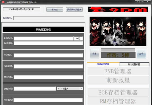This screenshot has width=152, height=105.
Task: Click the 系统语言 label
Action: click(x=8, y=43)
